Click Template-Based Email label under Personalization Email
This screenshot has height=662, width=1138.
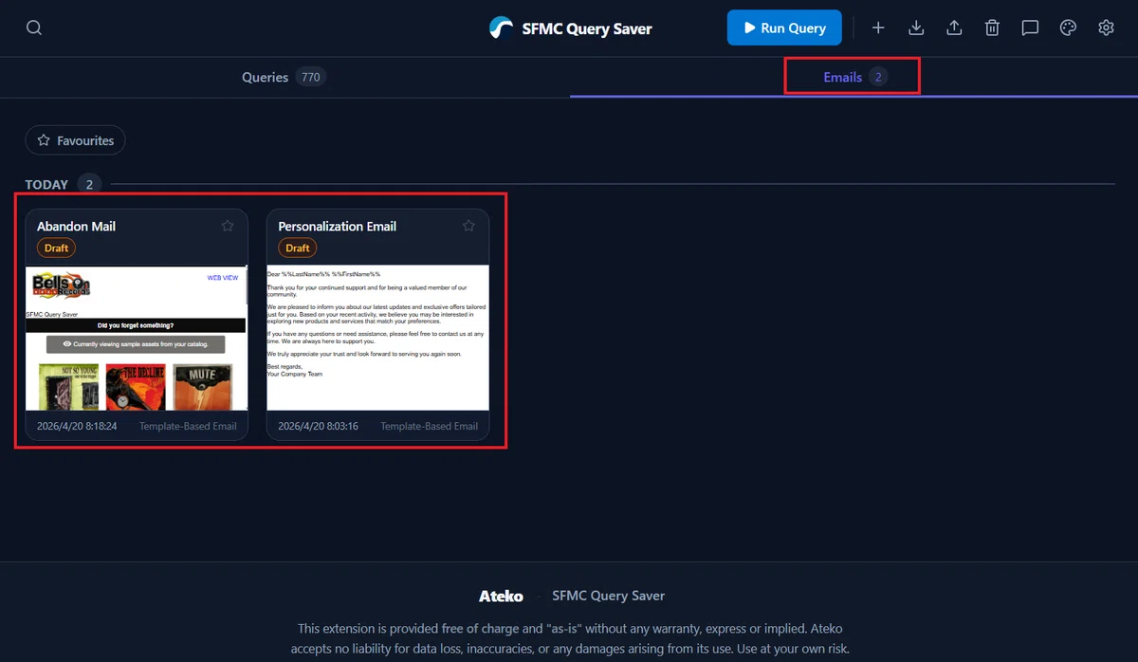(429, 426)
